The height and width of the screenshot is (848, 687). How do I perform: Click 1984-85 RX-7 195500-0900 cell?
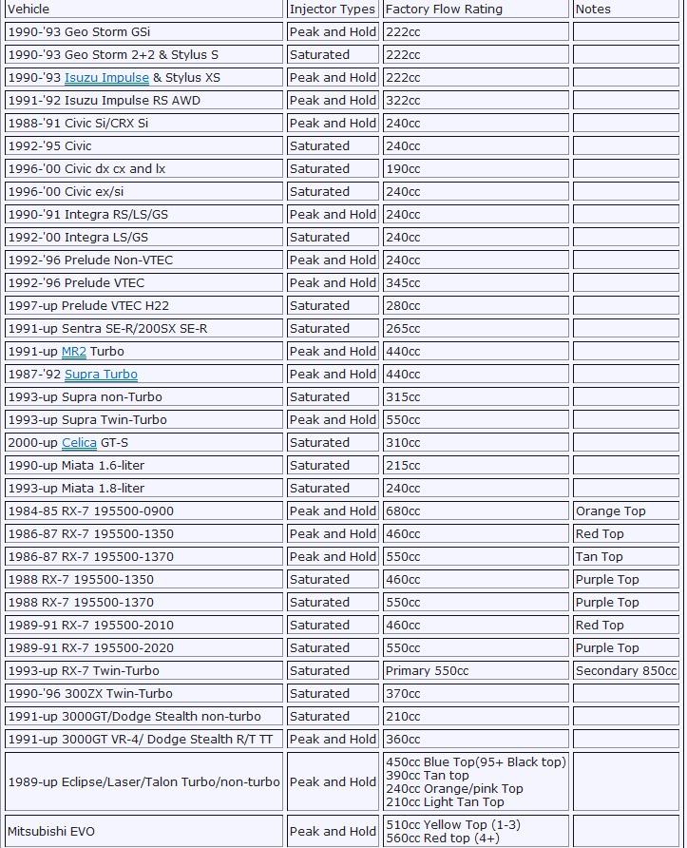(143, 511)
